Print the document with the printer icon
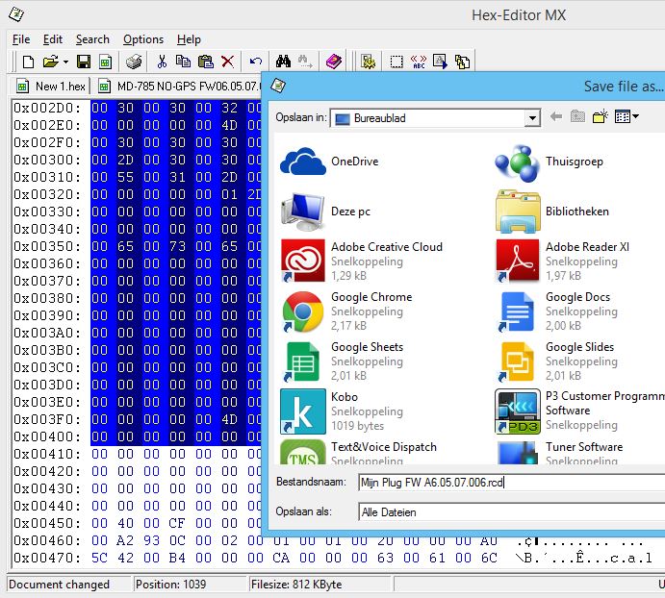Viewport: 665px width, 598px height. [134, 62]
